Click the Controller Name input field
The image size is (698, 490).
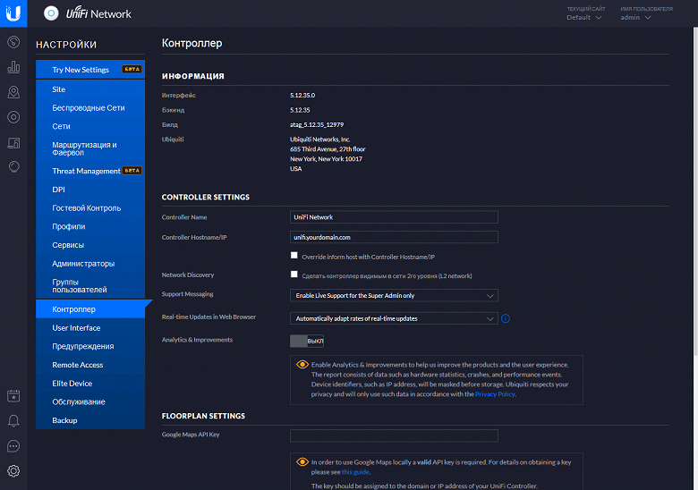tap(394, 217)
